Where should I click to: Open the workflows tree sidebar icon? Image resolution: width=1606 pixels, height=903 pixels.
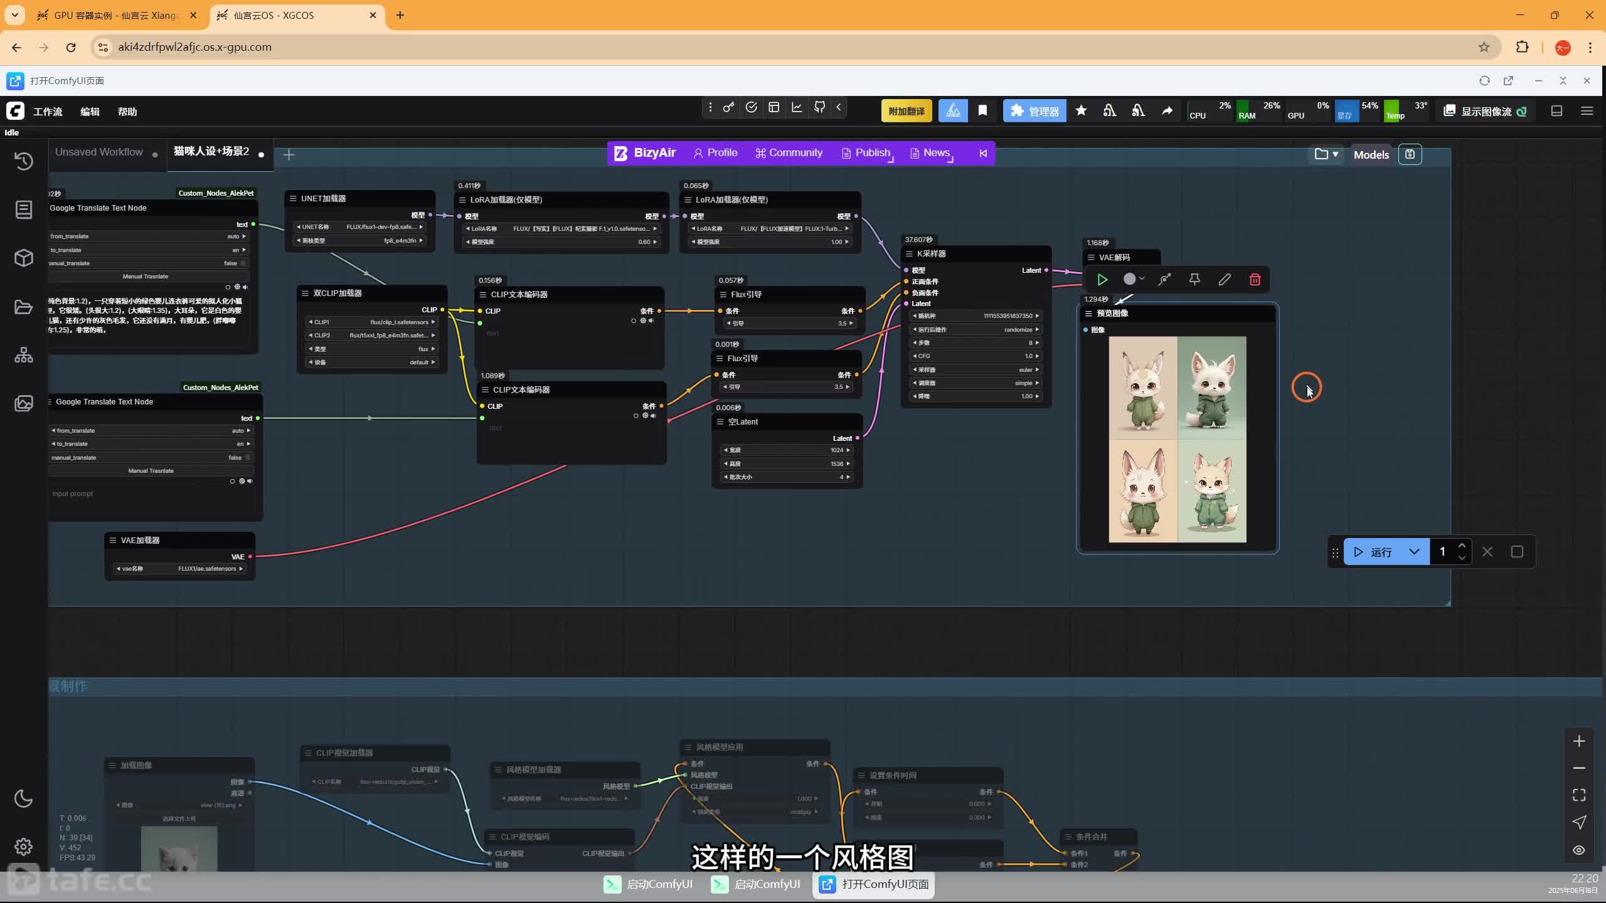point(24,355)
